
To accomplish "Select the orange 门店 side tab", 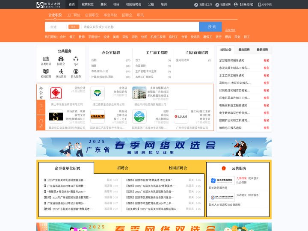I will click(x=41, y=123).
